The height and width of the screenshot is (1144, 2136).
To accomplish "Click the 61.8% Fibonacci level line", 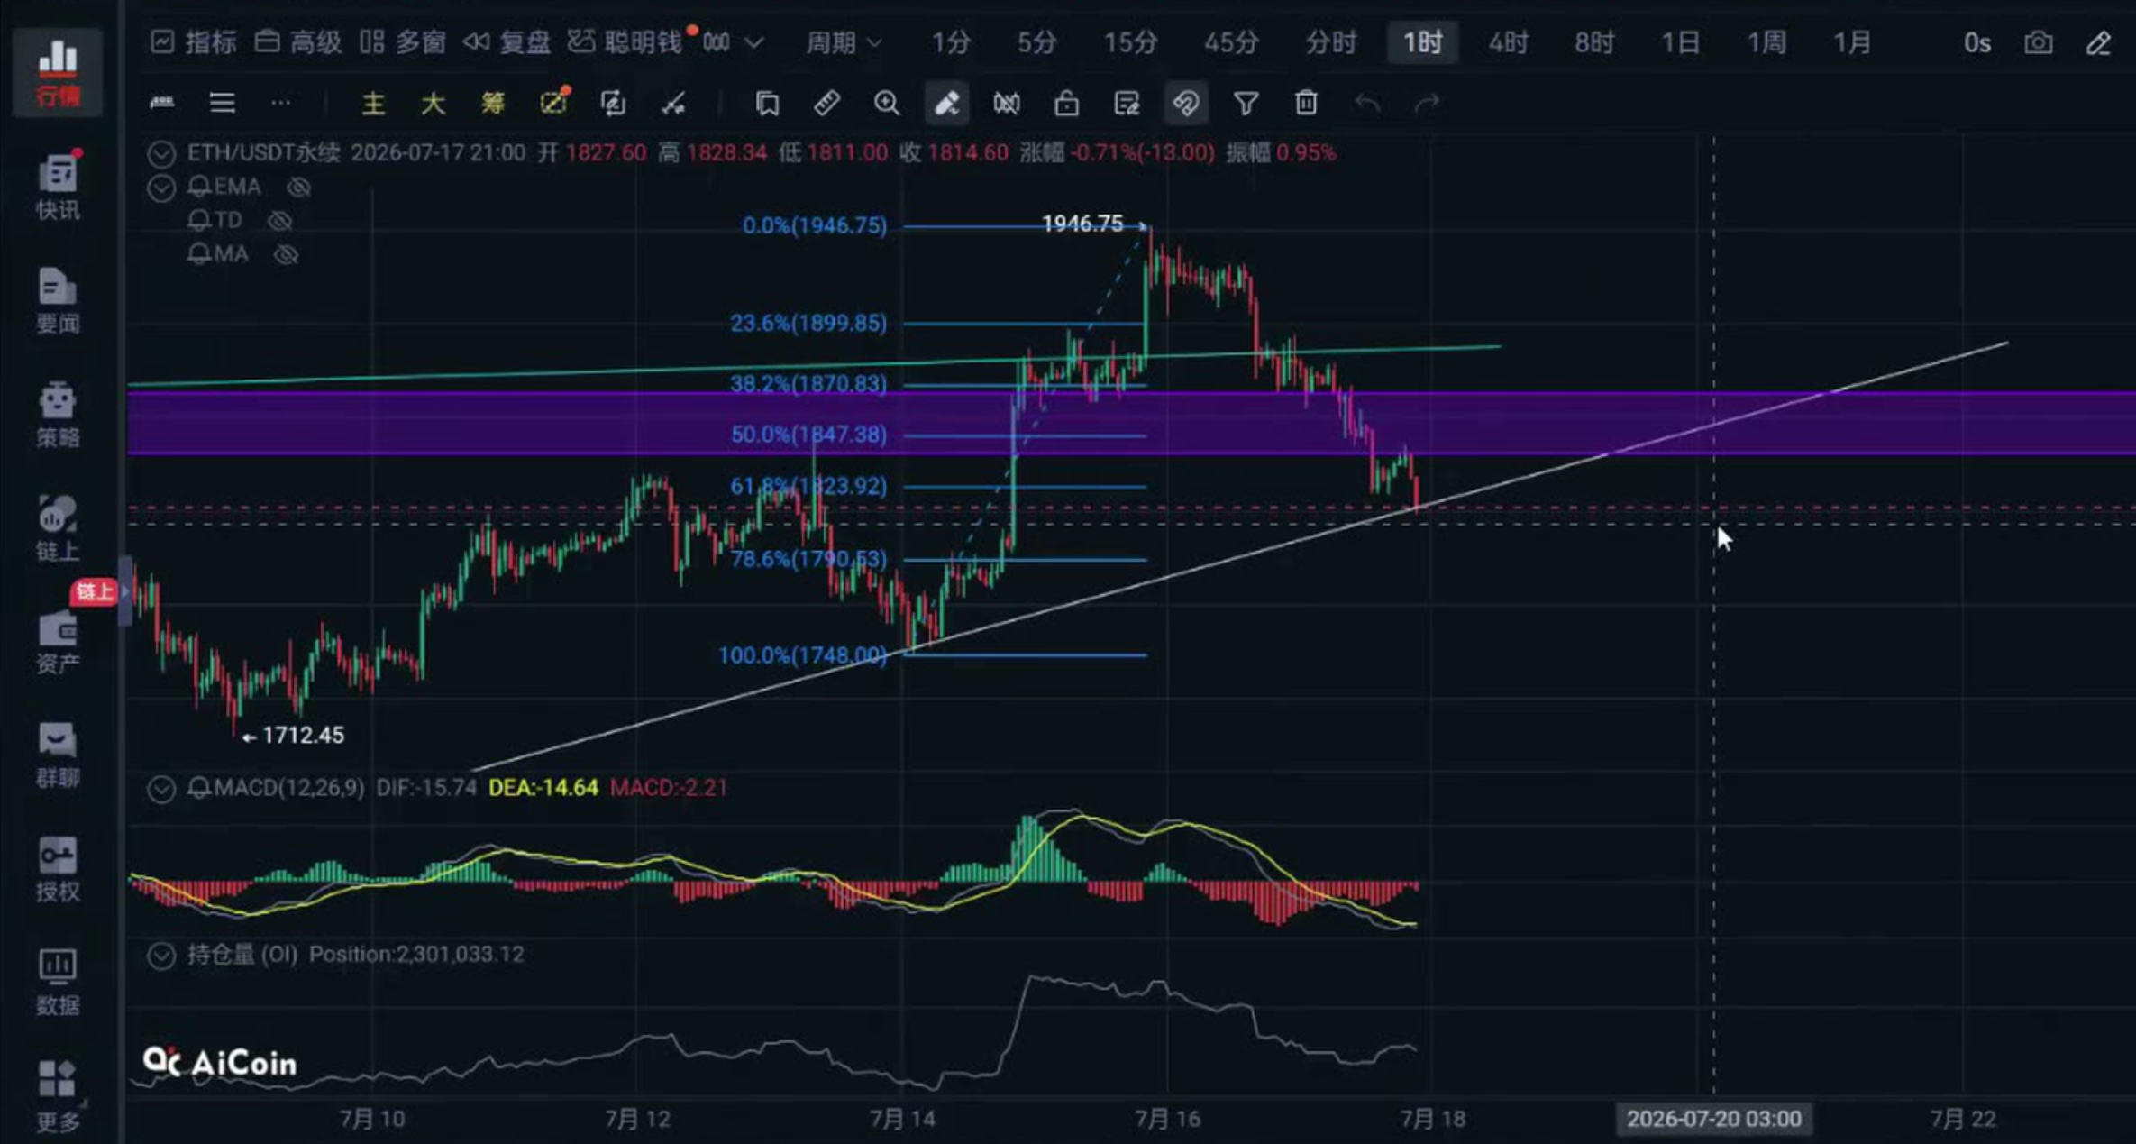I will [1025, 487].
